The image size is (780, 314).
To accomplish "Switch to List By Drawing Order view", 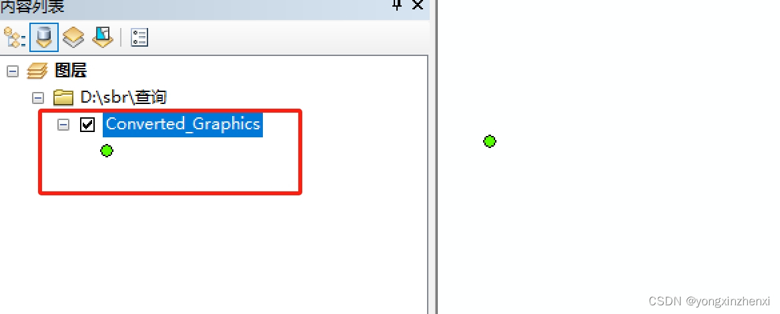I will [15, 38].
